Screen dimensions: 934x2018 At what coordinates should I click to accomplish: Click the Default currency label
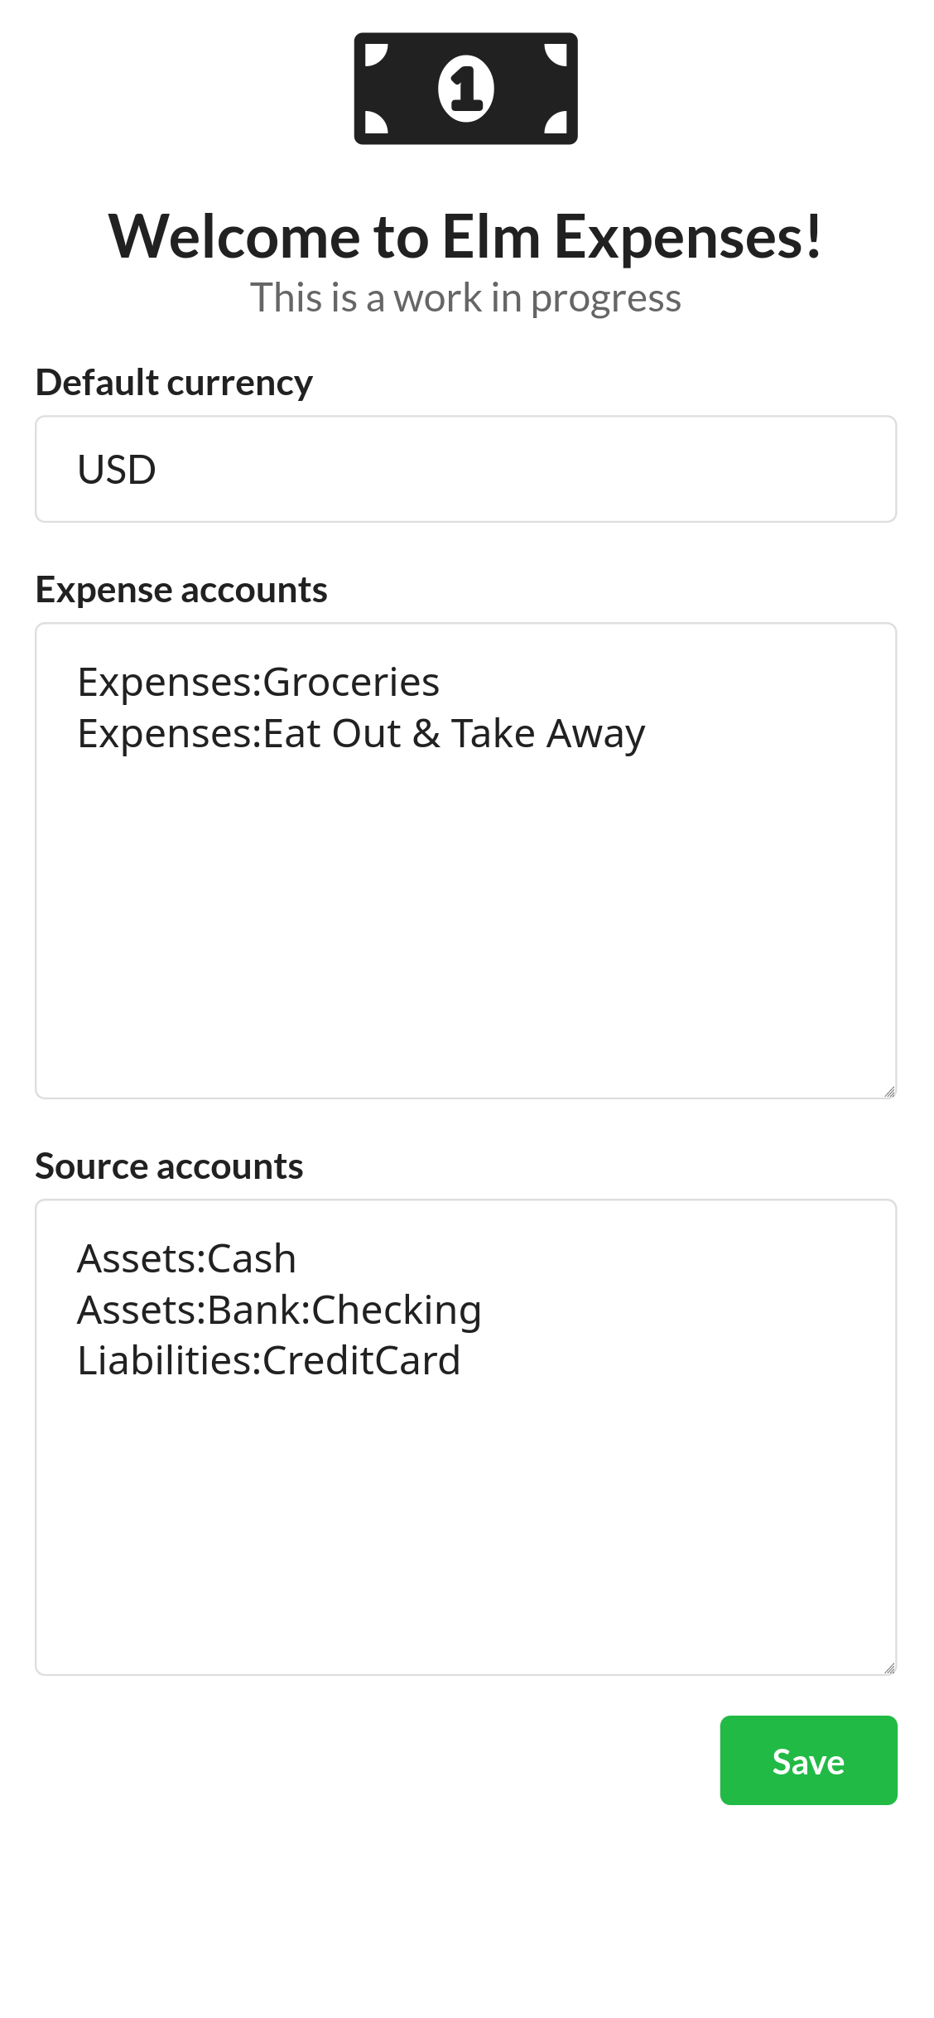pyautogui.click(x=174, y=383)
